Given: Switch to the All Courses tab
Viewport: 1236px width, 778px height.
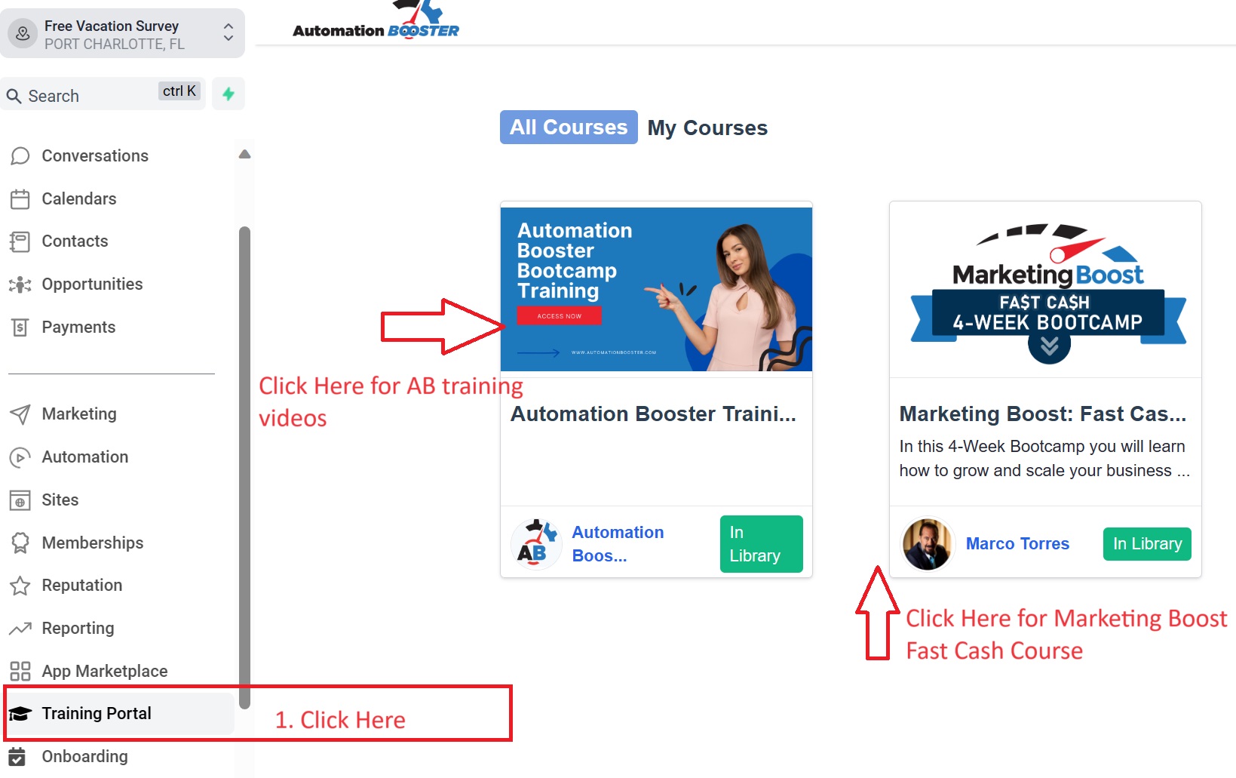Looking at the screenshot, I should [x=569, y=128].
